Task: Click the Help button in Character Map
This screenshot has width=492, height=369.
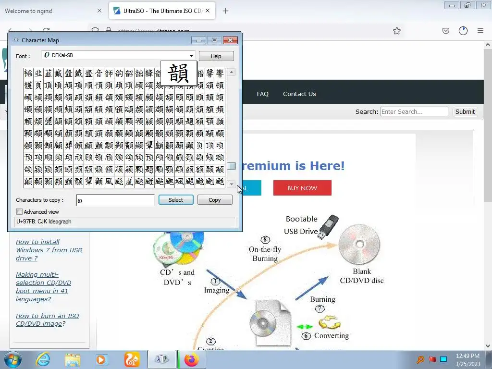Action: [216, 56]
